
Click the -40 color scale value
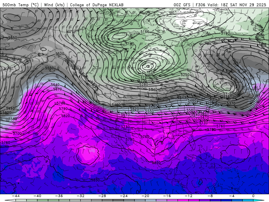tap(37, 196)
